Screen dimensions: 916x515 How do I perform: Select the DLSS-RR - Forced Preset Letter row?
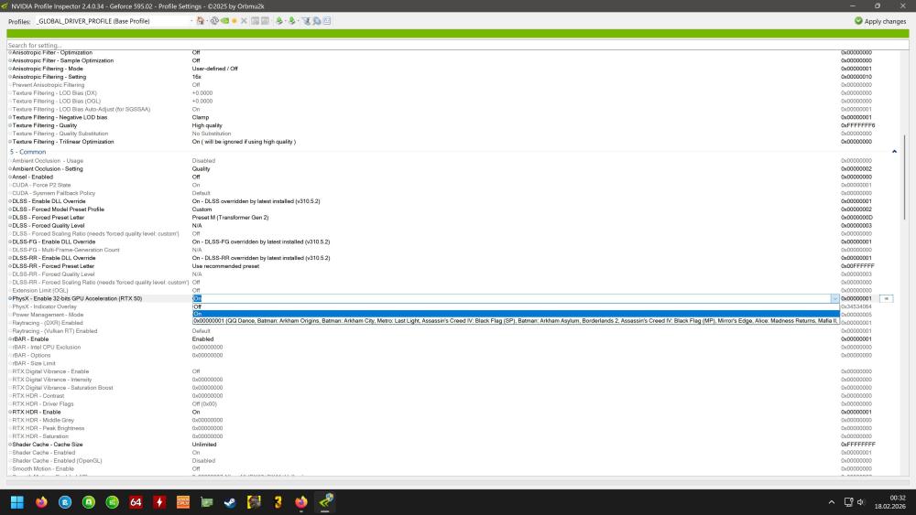point(453,266)
